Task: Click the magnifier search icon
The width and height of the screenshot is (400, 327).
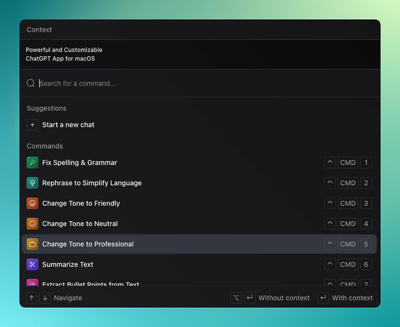Action: (30, 83)
